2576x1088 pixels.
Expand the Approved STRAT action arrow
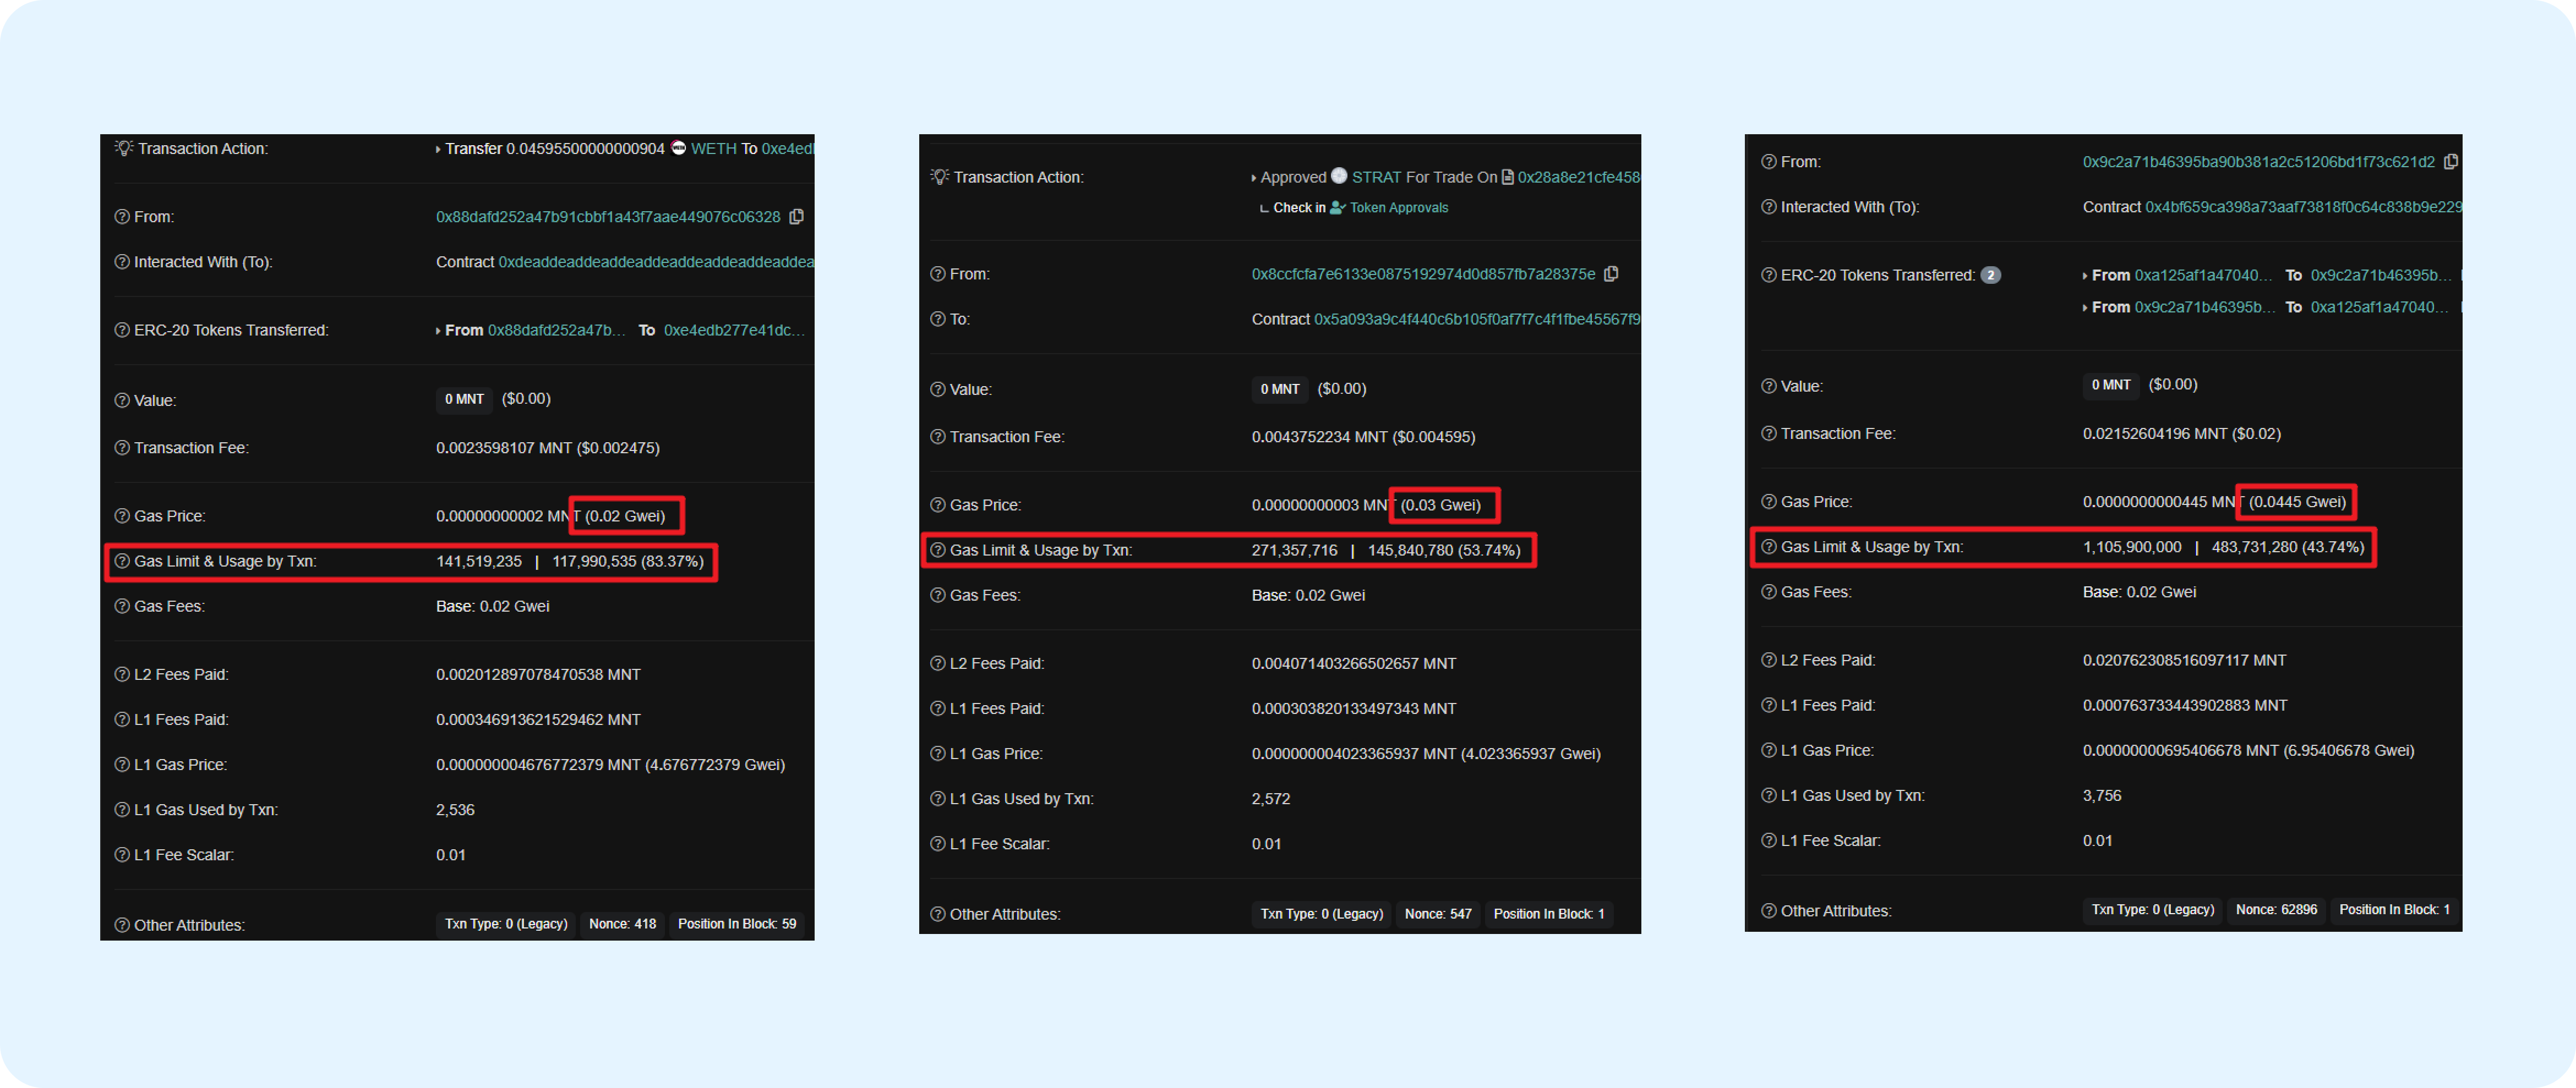(1253, 178)
